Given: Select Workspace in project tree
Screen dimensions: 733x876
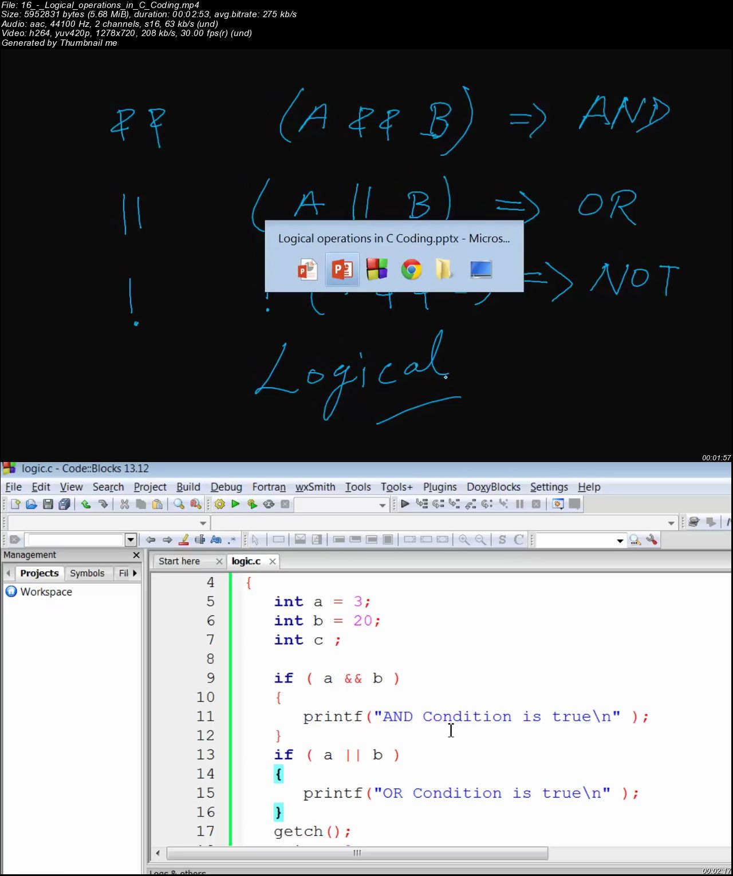Looking at the screenshot, I should point(46,591).
